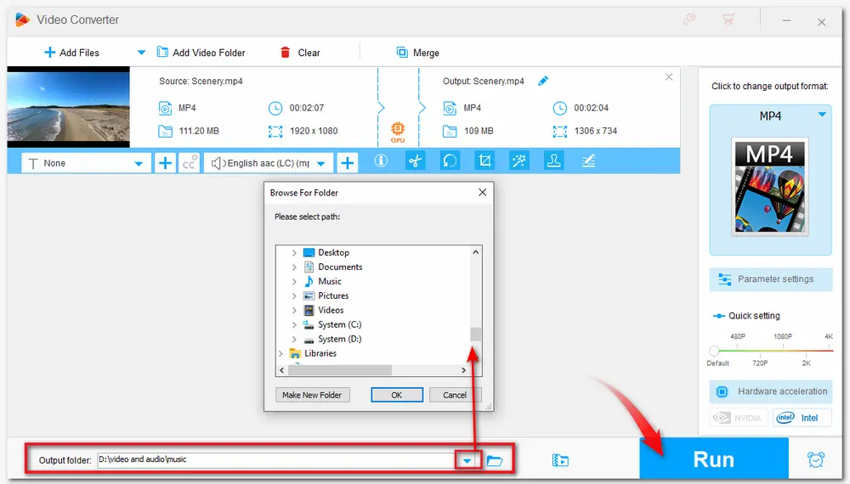Click the Quick setting resolution slider handle
The image size is (850, 484).
[714, 351]
